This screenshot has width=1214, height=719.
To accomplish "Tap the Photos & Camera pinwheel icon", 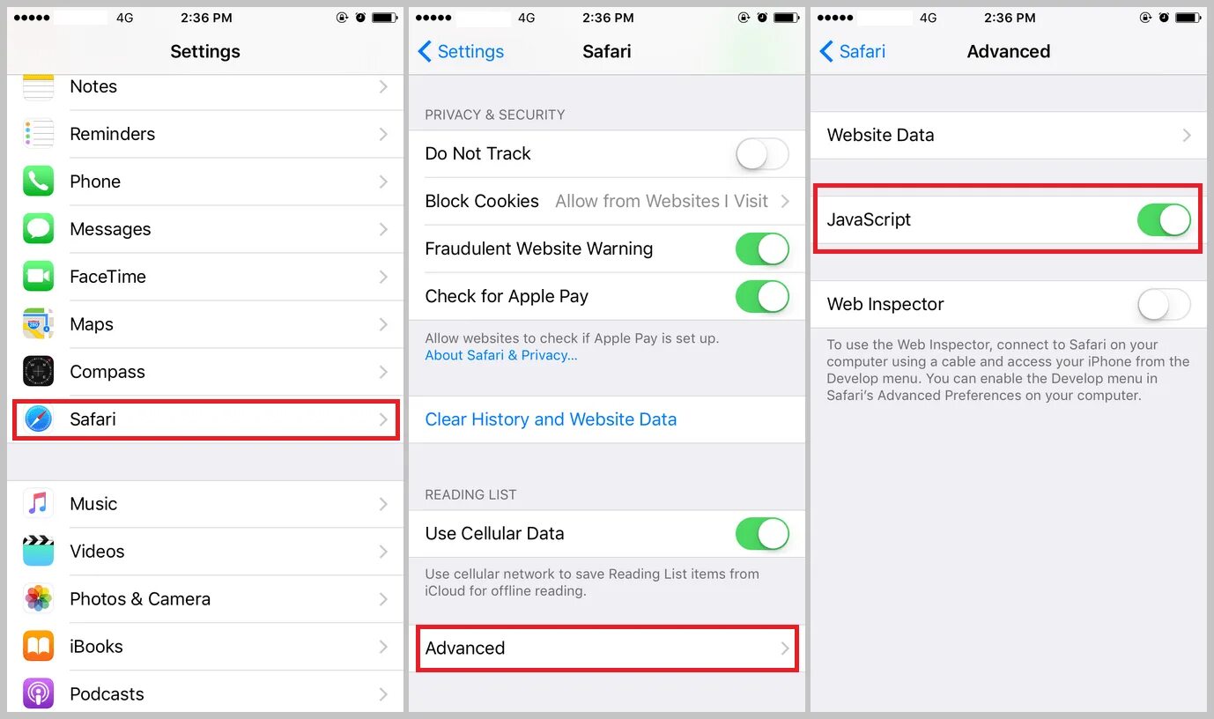I will pos(39,599).
